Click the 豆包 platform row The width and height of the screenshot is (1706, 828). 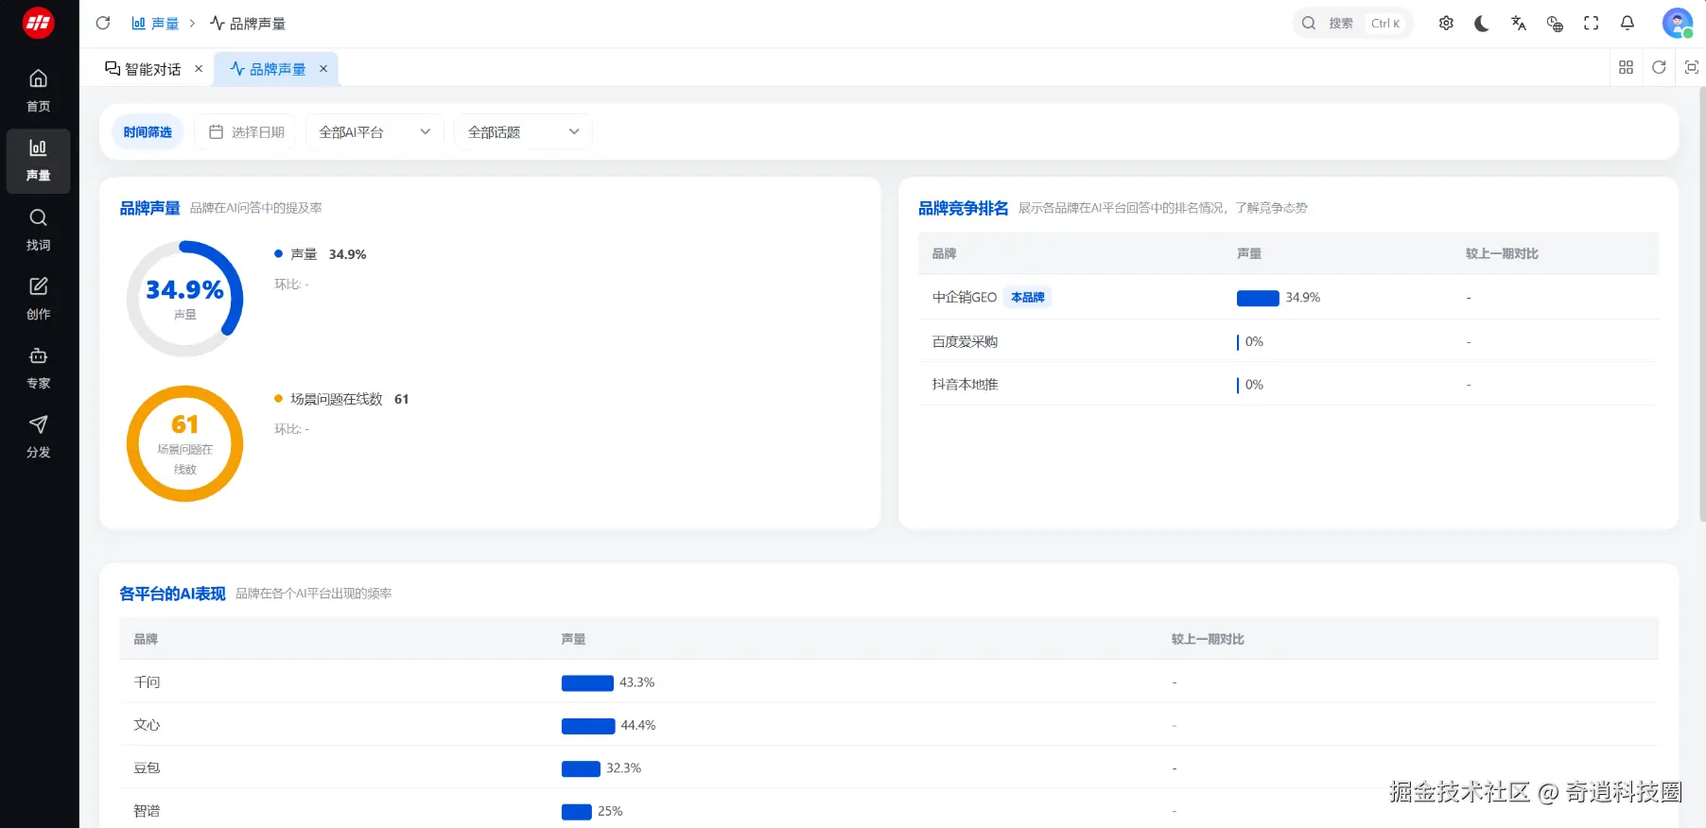coord(889,768)
